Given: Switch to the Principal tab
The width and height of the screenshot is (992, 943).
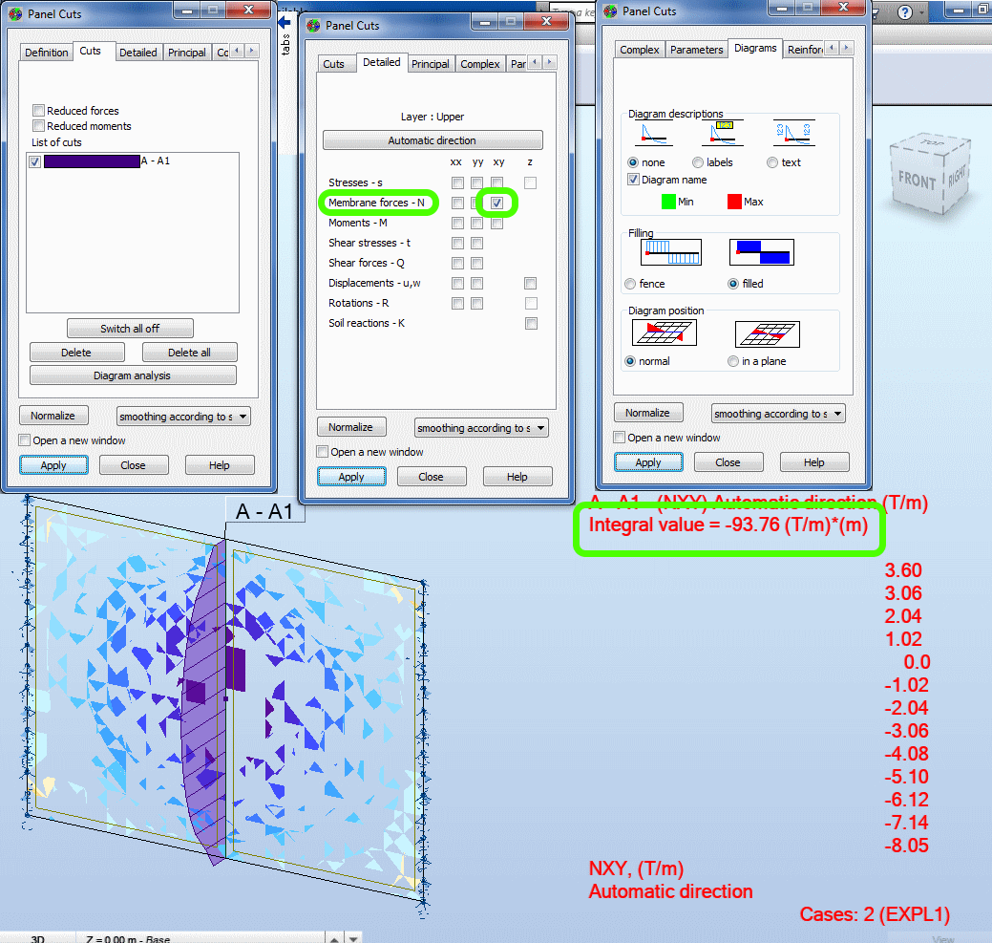Looking at the screenshot, I should tap(432, 64).
